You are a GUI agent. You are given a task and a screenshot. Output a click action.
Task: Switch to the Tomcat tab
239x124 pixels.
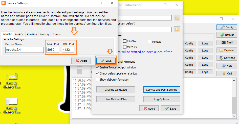[x=57, y=35]
